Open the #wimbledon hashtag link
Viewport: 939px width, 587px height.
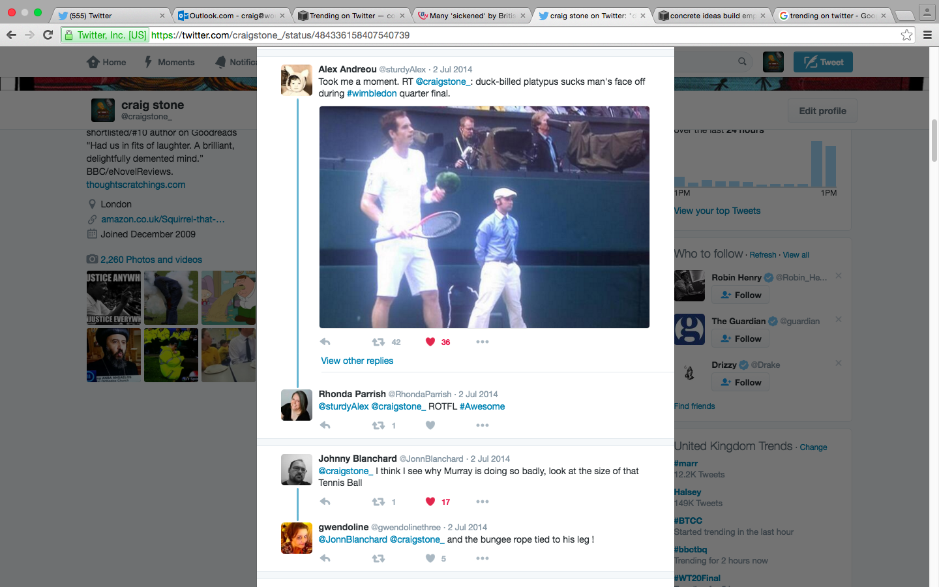point(372,93)
